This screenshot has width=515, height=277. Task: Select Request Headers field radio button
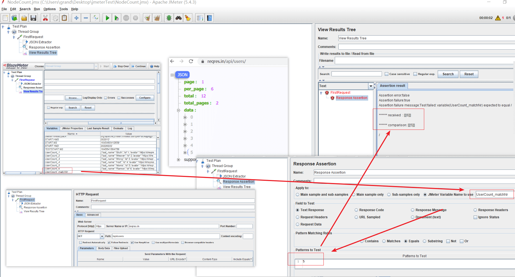click(298, 217)
